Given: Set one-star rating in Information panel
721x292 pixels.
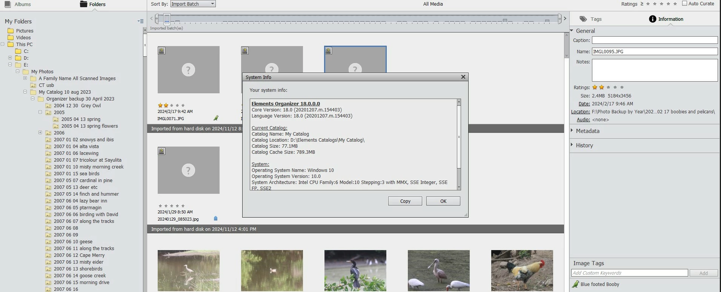Looking at the screenshot, I should [x=595, y=87].
